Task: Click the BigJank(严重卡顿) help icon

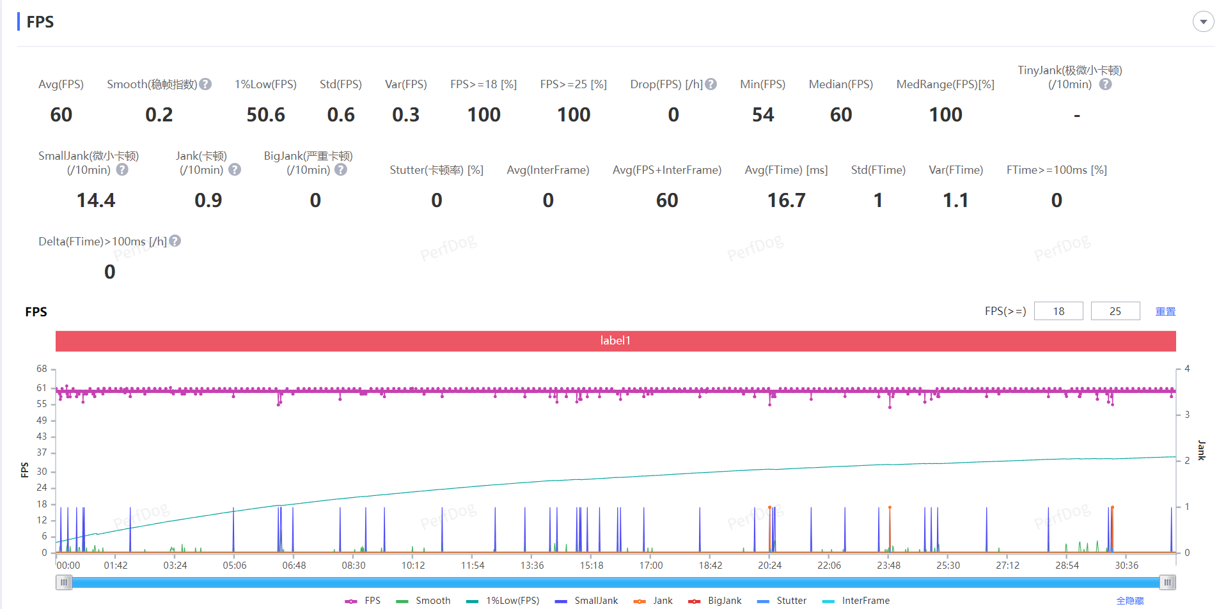Action: (341, 170)
